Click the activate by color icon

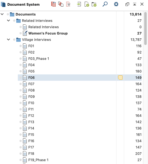point(61,4)
